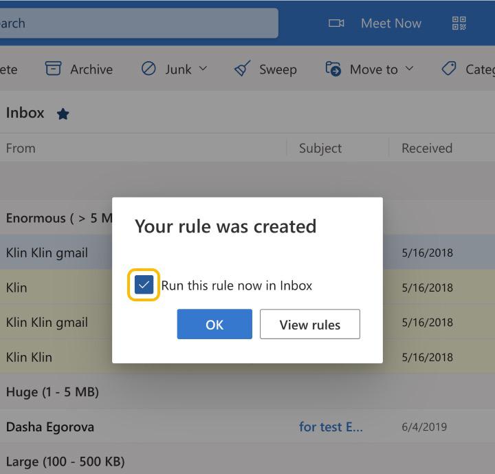Uncheck Run this rule now in Inbox
The image size is (495, 474).
[x=144, y=285]
